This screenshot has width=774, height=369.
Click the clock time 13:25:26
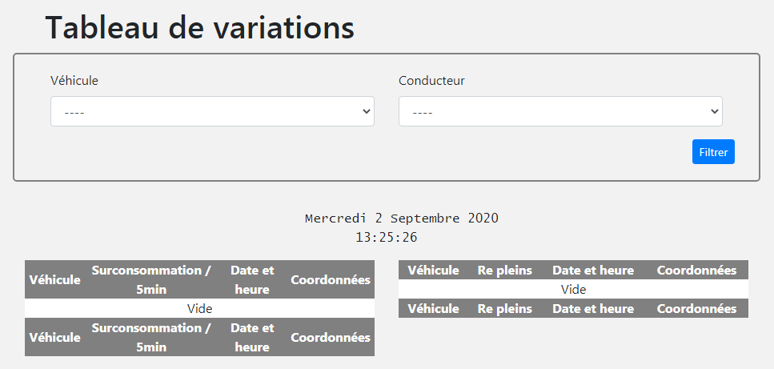click(387, 237)
